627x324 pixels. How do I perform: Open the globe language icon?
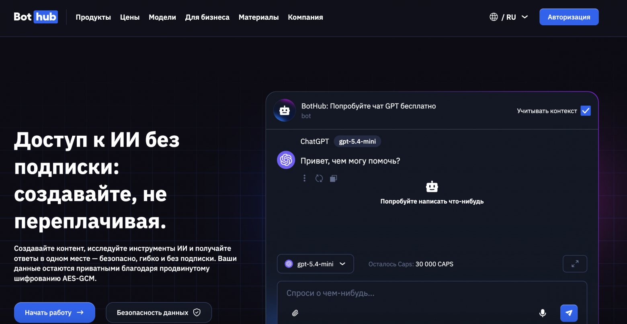(494, 17)
